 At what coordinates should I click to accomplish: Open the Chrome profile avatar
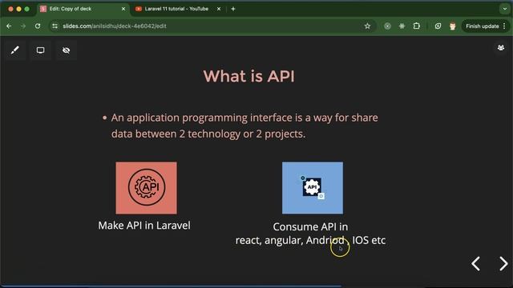click(x=452, y=26)
